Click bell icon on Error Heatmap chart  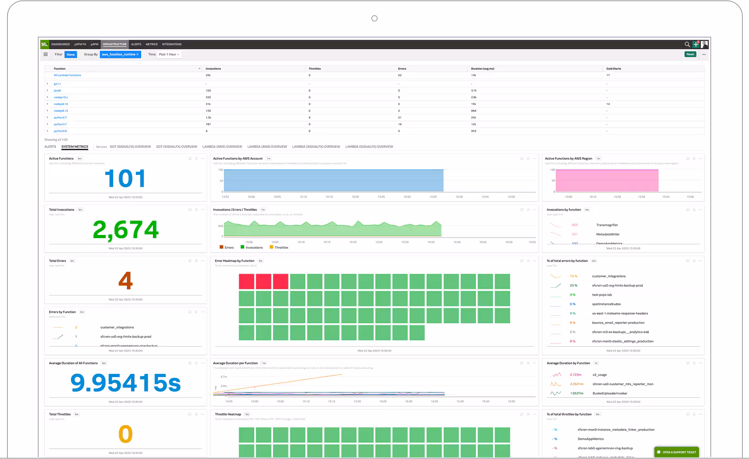pyautogui.click(x=528, y=261)
